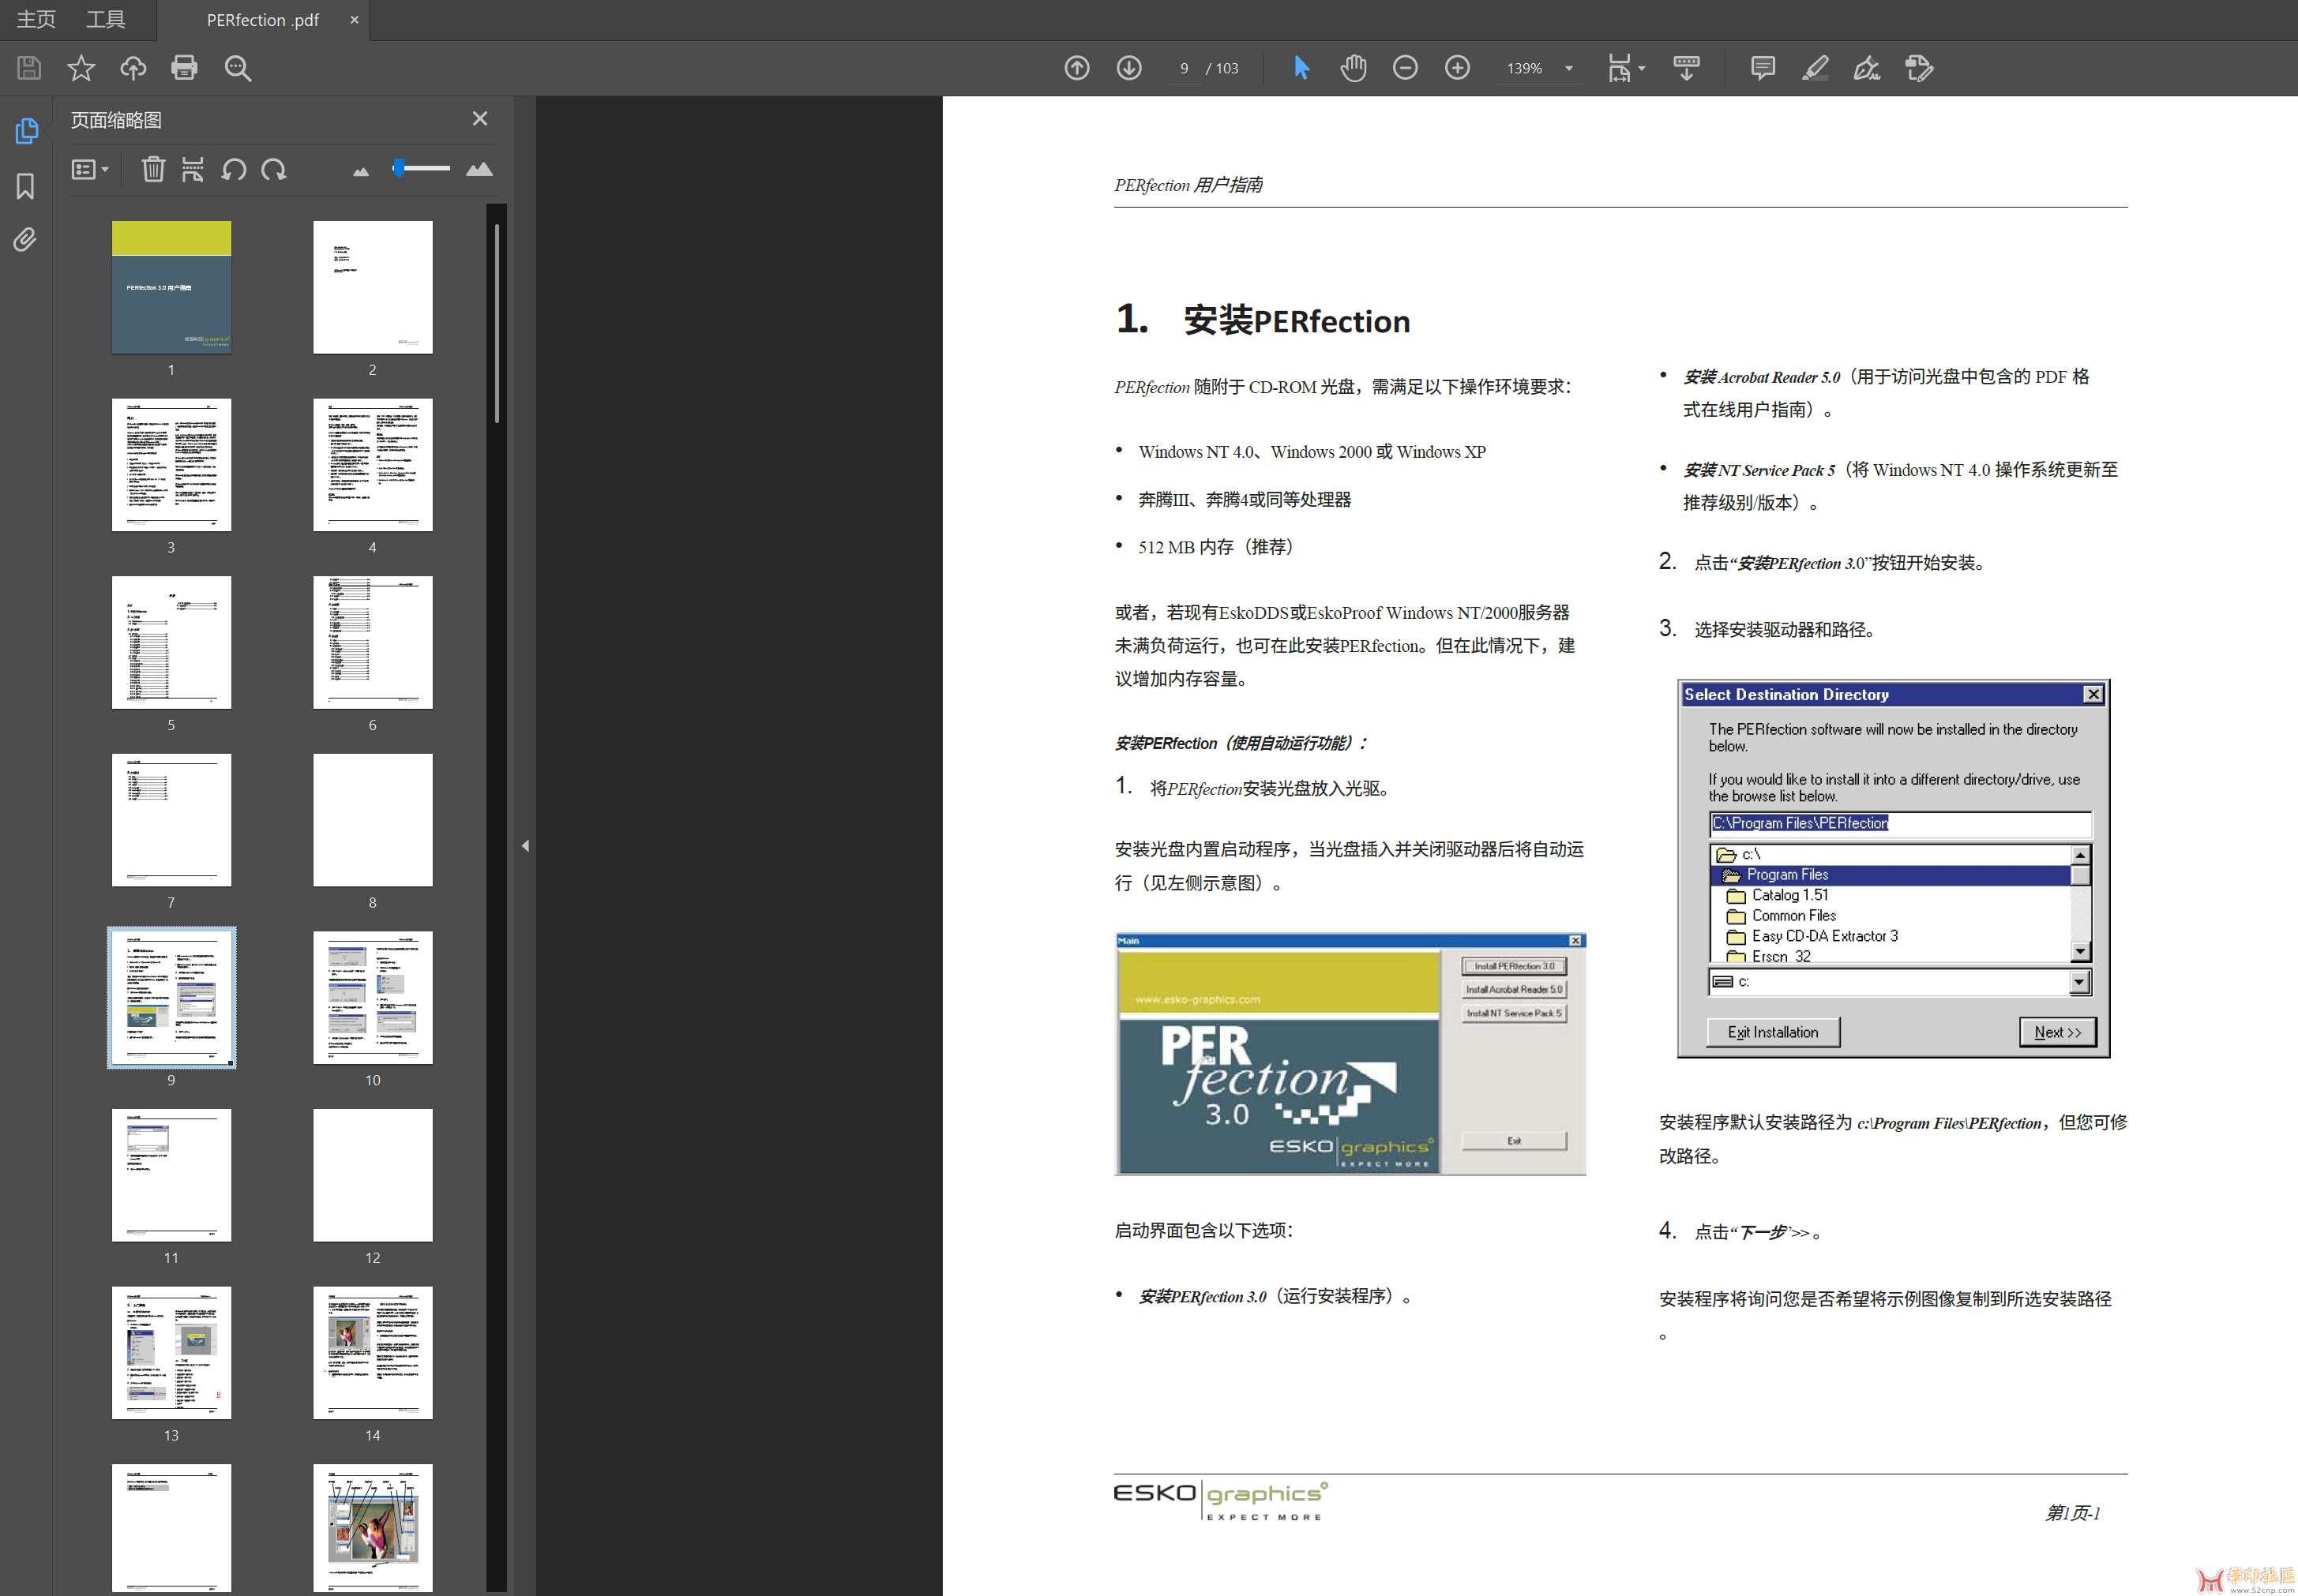
Task: Enlarge thumbnail size large mountain icon
Action: 479,168
